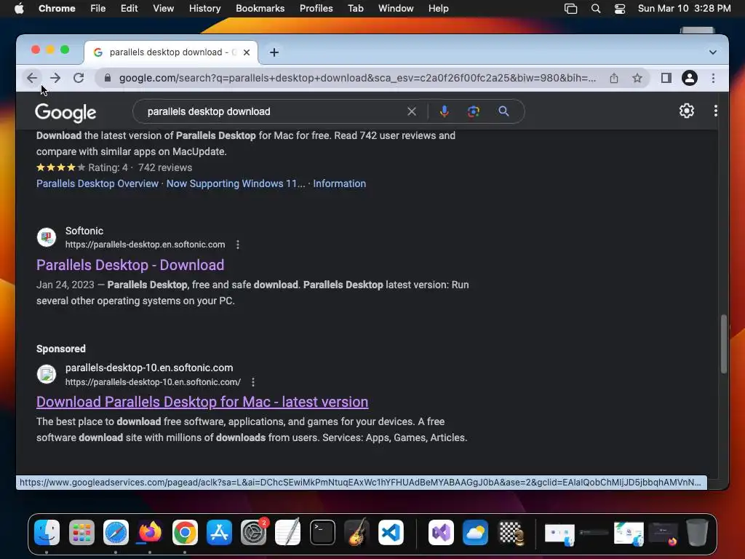Open Chess from the Dock
Image resolution: width=745 pixels, height=559 pixels.
pyautogui.click(x=510, y=532)
